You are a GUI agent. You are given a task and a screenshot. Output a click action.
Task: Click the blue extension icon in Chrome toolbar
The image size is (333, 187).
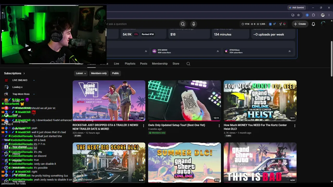click(x=307, y=15)
